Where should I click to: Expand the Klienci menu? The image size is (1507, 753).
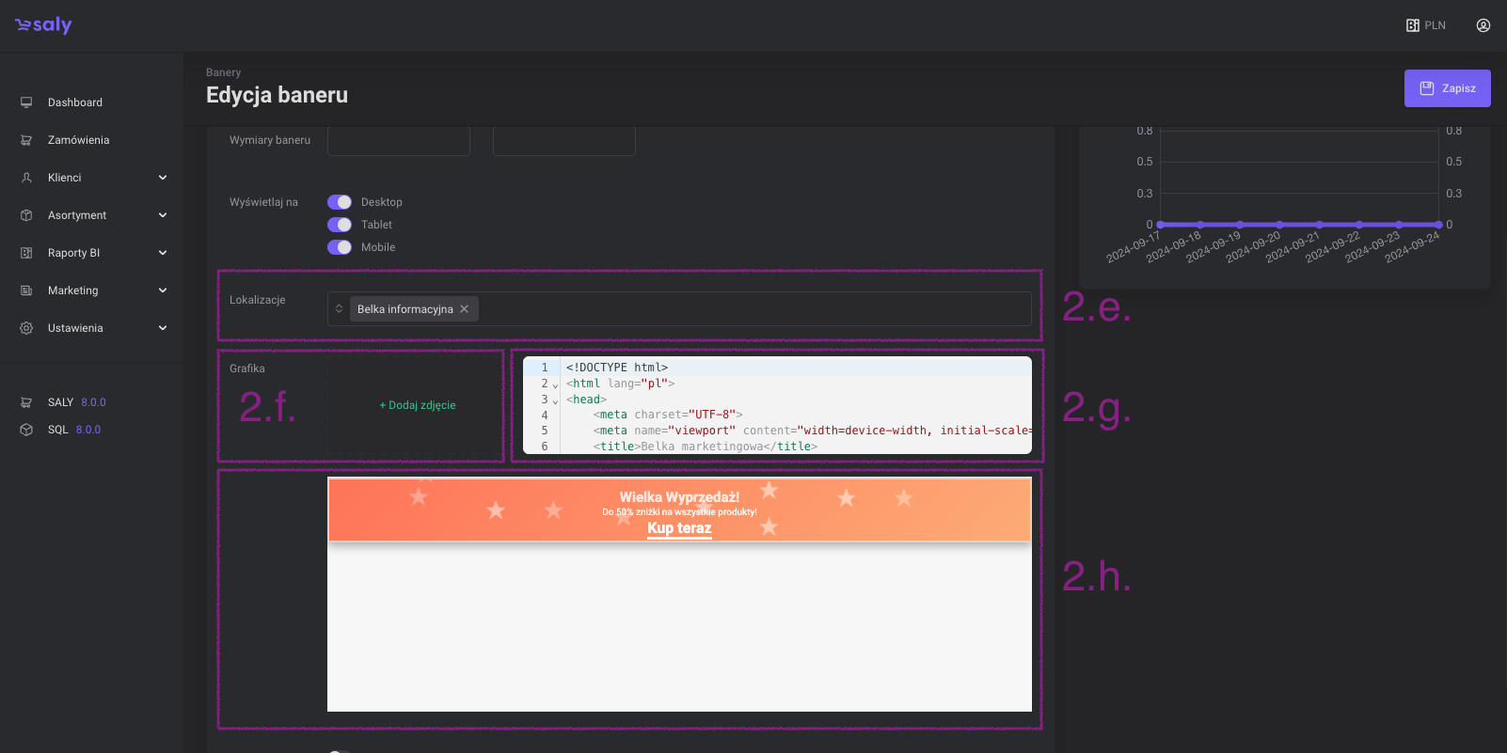click(x=162, y=178)
